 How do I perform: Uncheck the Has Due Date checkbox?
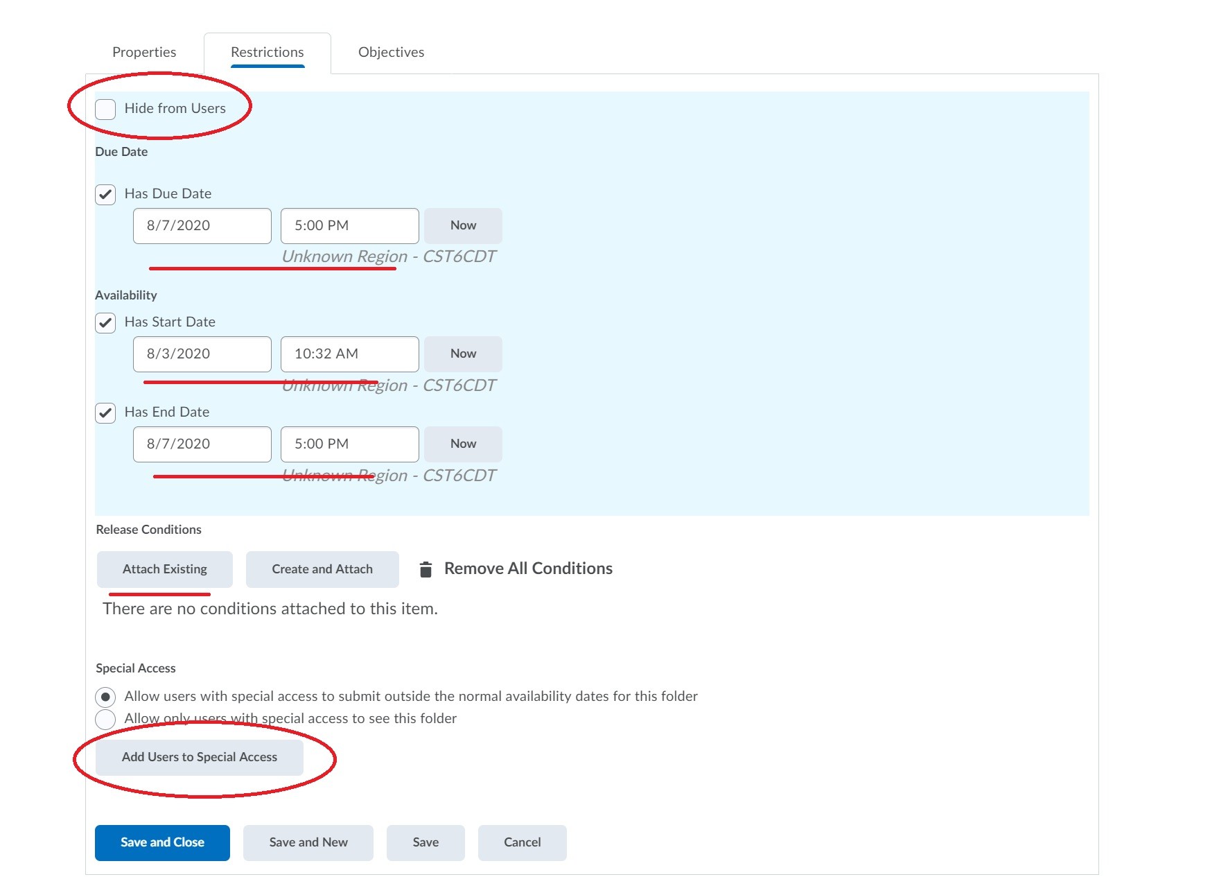(105, 195)
